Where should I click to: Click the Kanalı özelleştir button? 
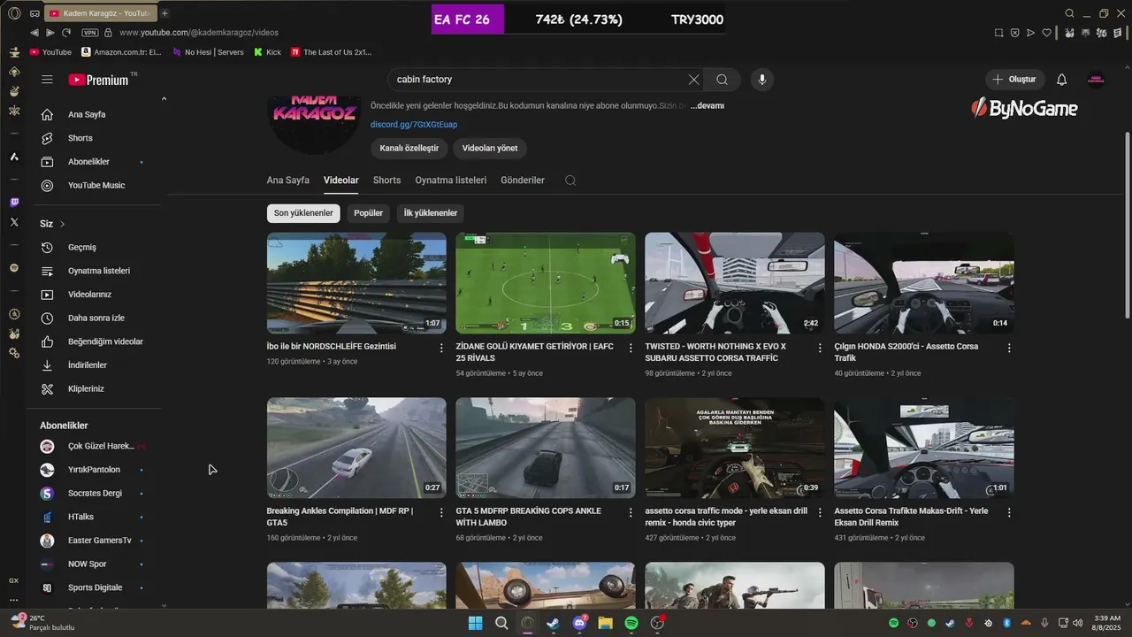pyautogui.click(x=409, y=149)
